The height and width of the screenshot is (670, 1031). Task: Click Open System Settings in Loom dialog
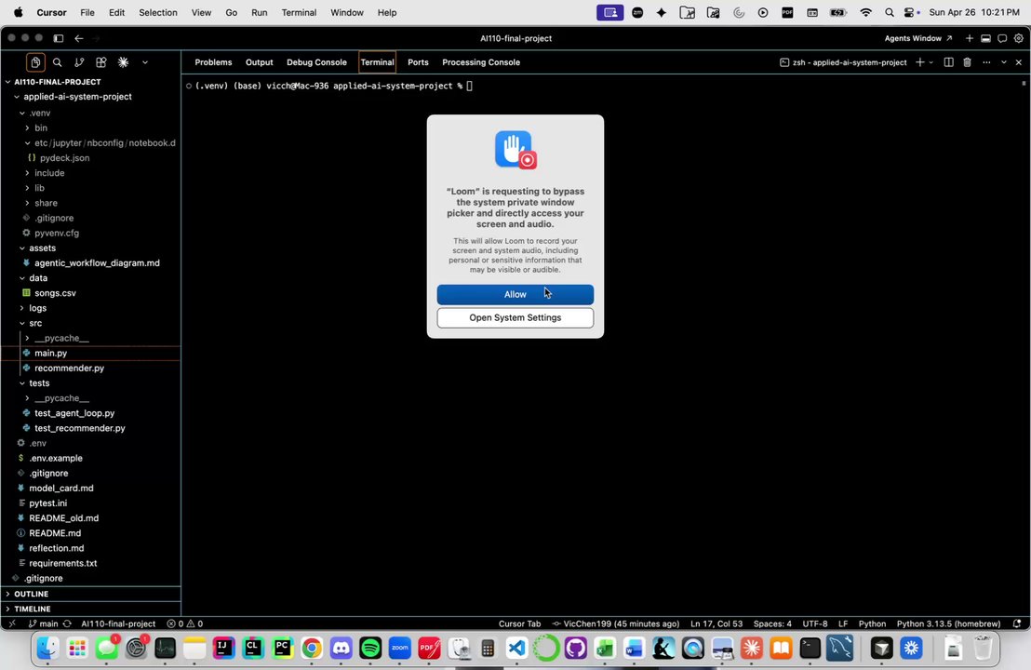point(515,317)
